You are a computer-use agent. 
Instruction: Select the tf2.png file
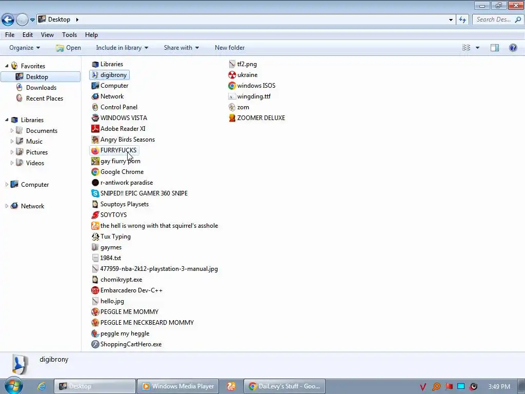click(243, 64)
